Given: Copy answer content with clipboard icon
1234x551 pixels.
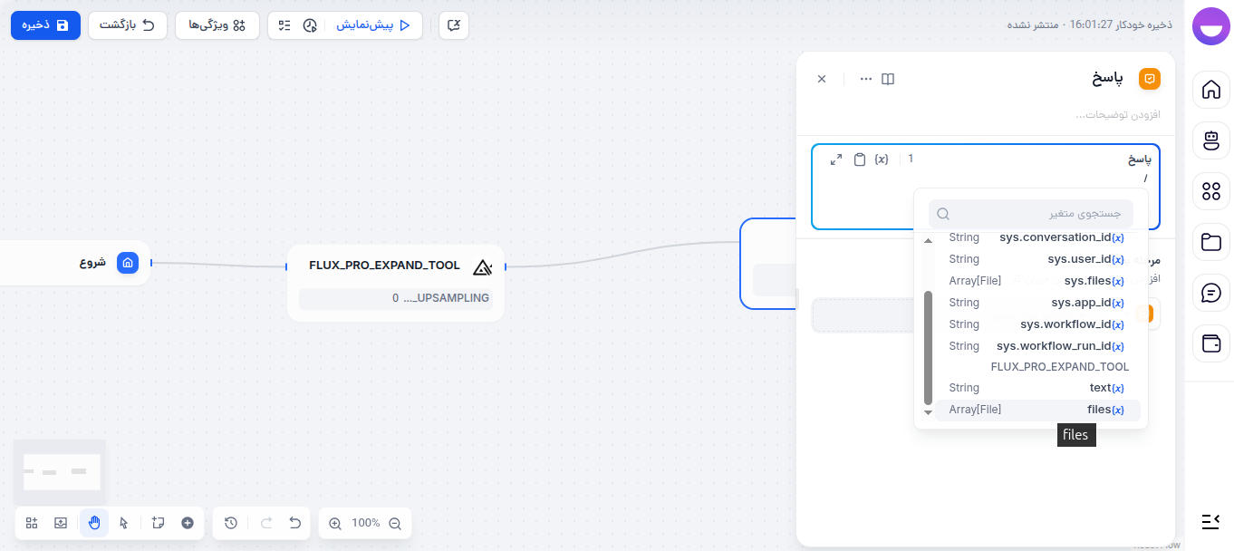Looking at the screenshot, I should [859, 158].
